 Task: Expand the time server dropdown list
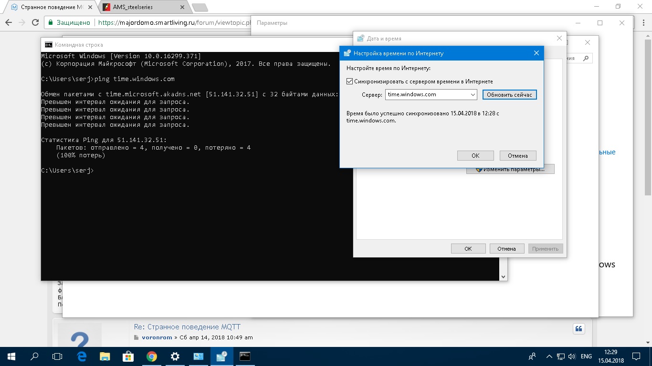[x=473, y=95]
